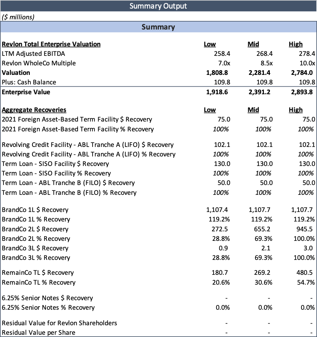Click Term Loan - SISO Facility $ Recovery label
The width and height of the screenshot is (317, 337).
(x=55, y=164)
